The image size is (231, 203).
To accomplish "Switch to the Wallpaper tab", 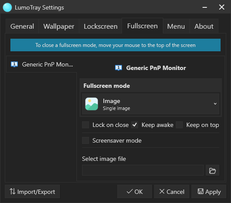I will (59, 27).
